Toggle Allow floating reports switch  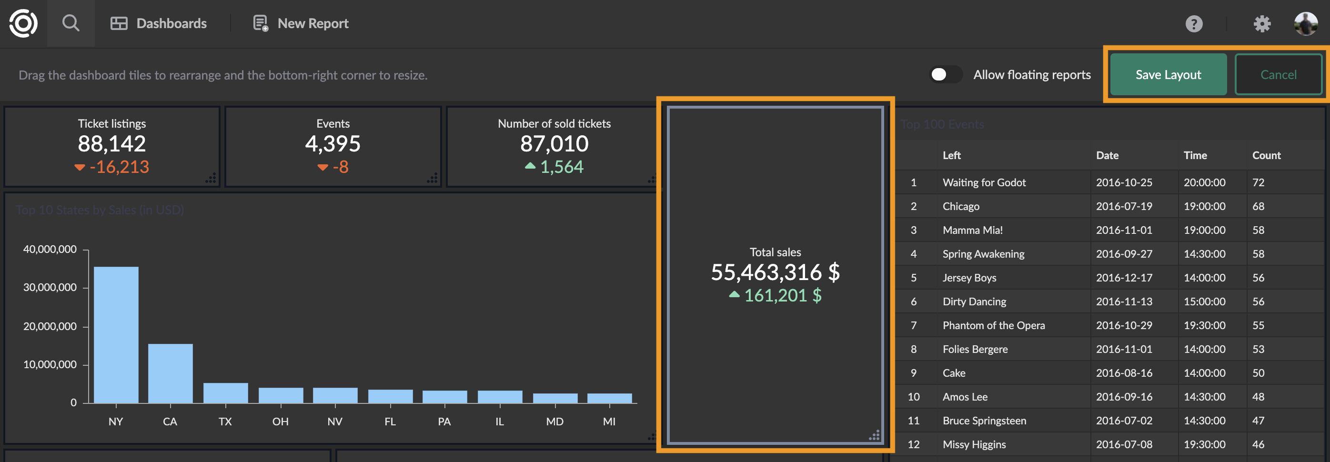946,75
